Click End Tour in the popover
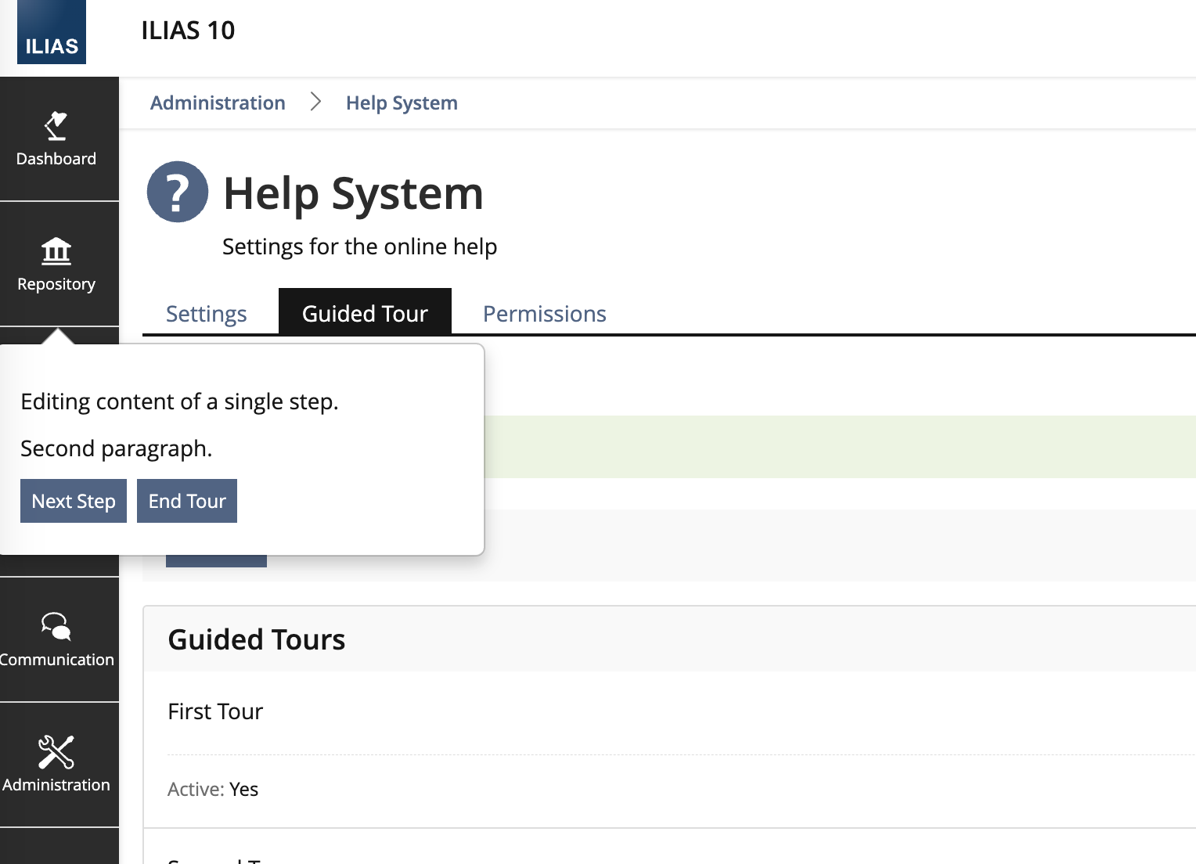This screenshot has height=864, width=1196. 187,501
